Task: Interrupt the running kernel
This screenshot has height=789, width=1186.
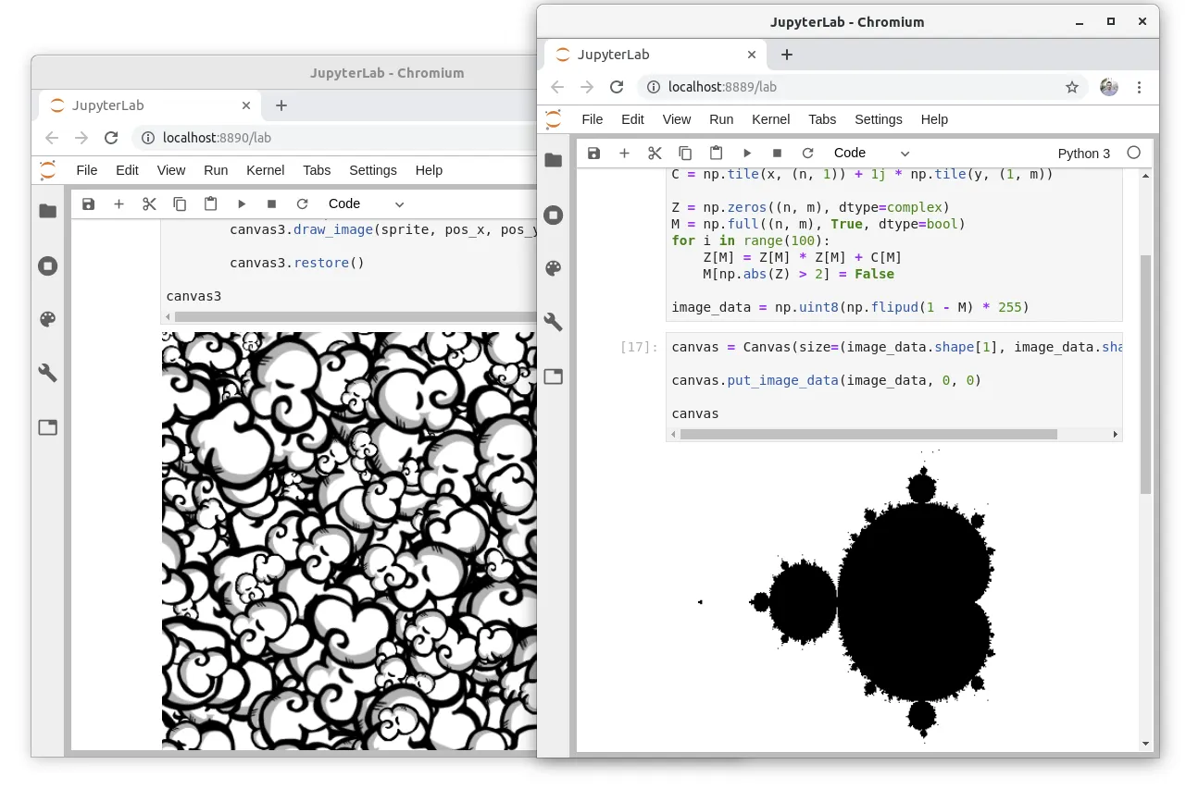Action: point(777,153)
